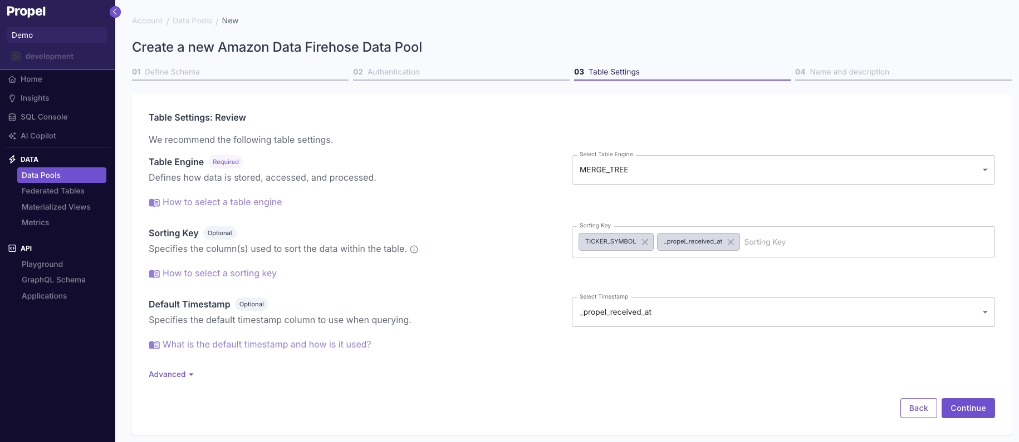Open GraphQL Schema in sidebar
Image resolution: width=1019 pixels, height=442 pixels.
53,280
